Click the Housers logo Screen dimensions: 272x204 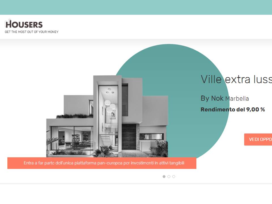click(24, 24)
